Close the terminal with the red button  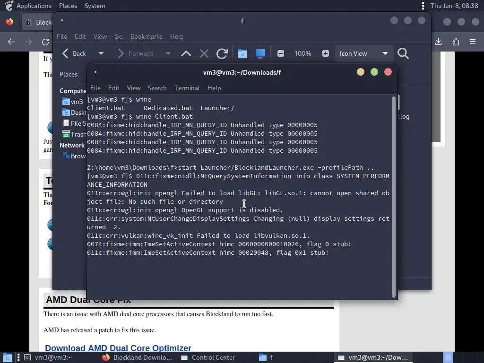[388, 72]
